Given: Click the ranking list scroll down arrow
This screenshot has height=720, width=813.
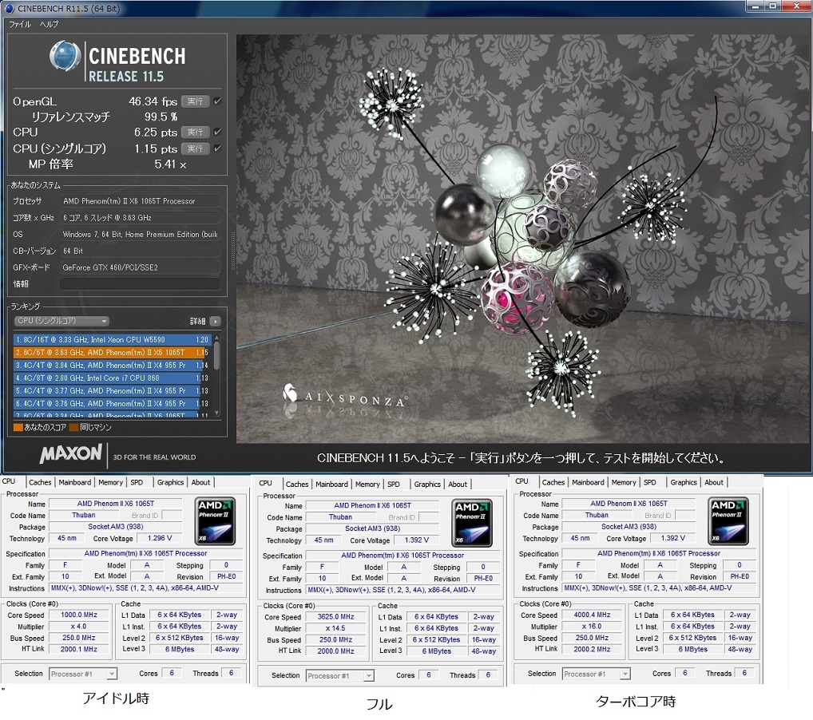Looking at the screenshot, I should point(216,413).
